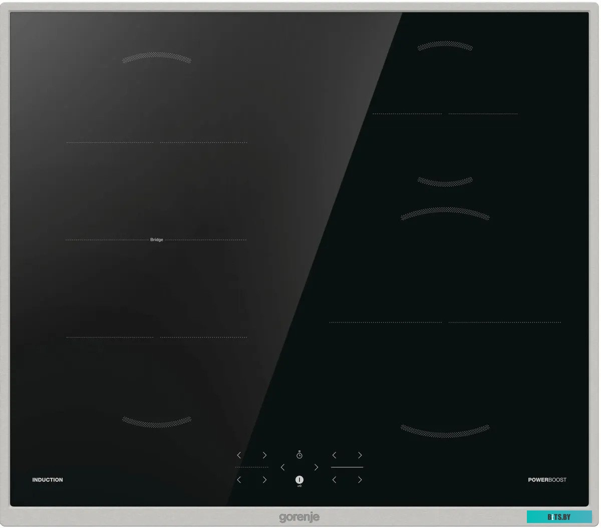Tap the dotted line between left arrow pairs
This screenshot has width=601, height=528.
(252, 467)
